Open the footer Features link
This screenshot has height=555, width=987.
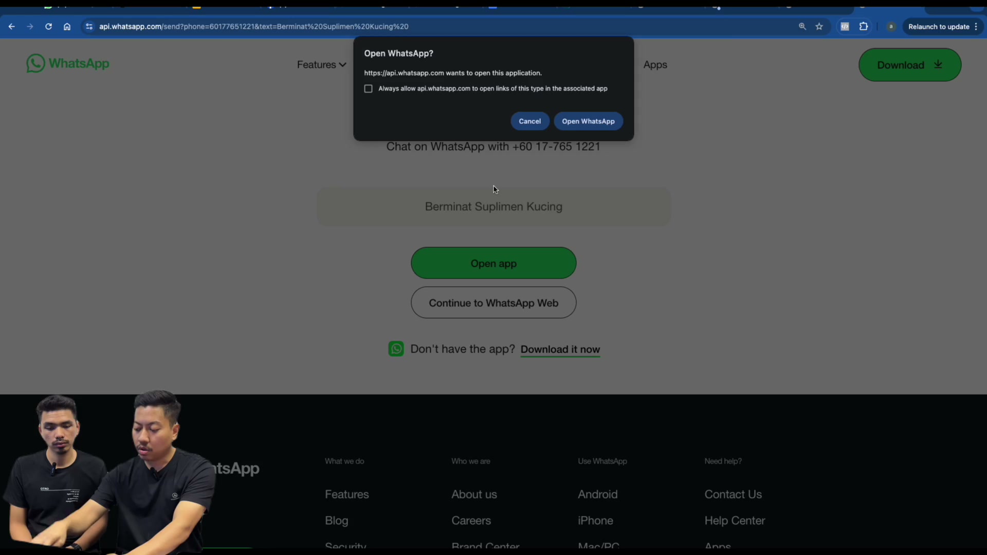tap(346, 494)
